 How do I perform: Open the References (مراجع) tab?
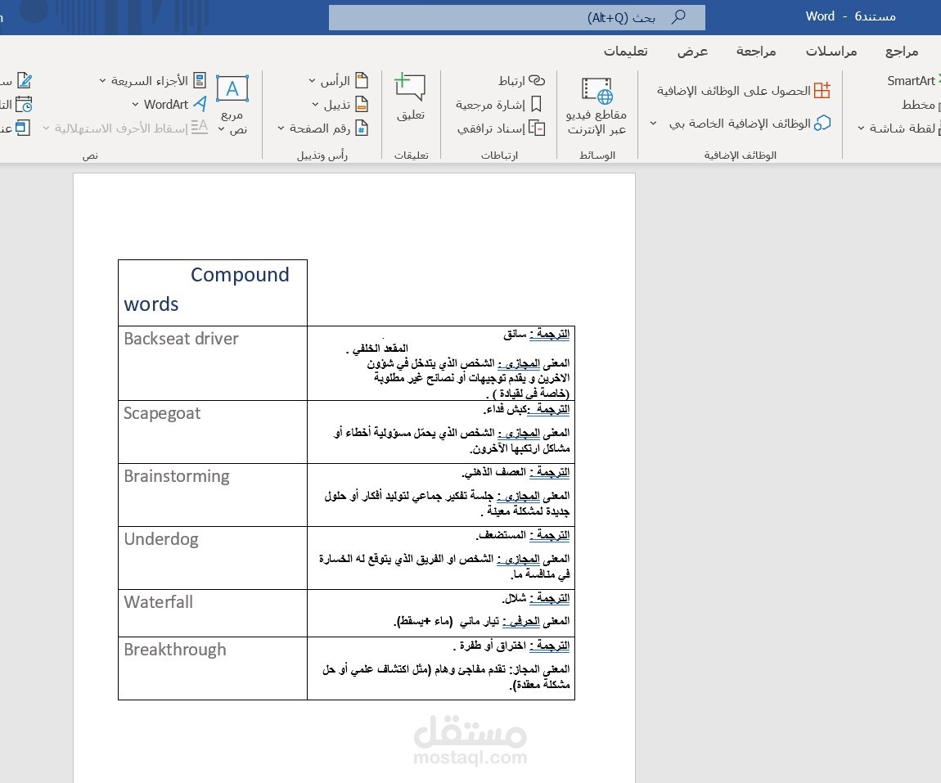pyautogui.click(x=902, y=52)
